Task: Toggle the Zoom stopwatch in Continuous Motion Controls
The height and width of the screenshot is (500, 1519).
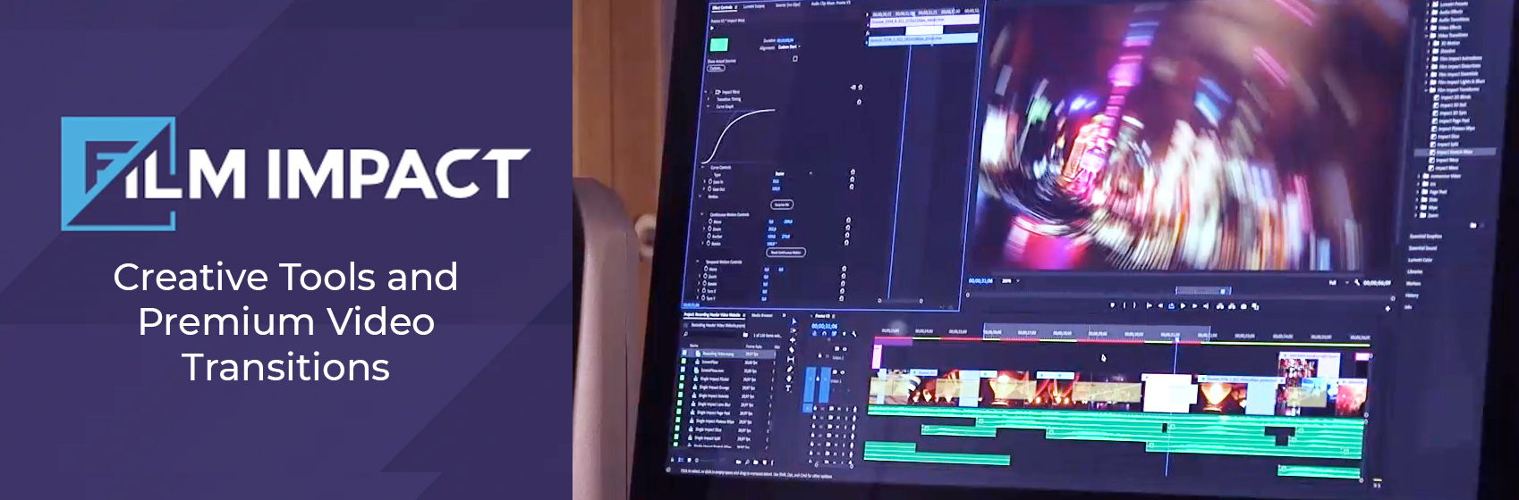Action: pos(710,229)
